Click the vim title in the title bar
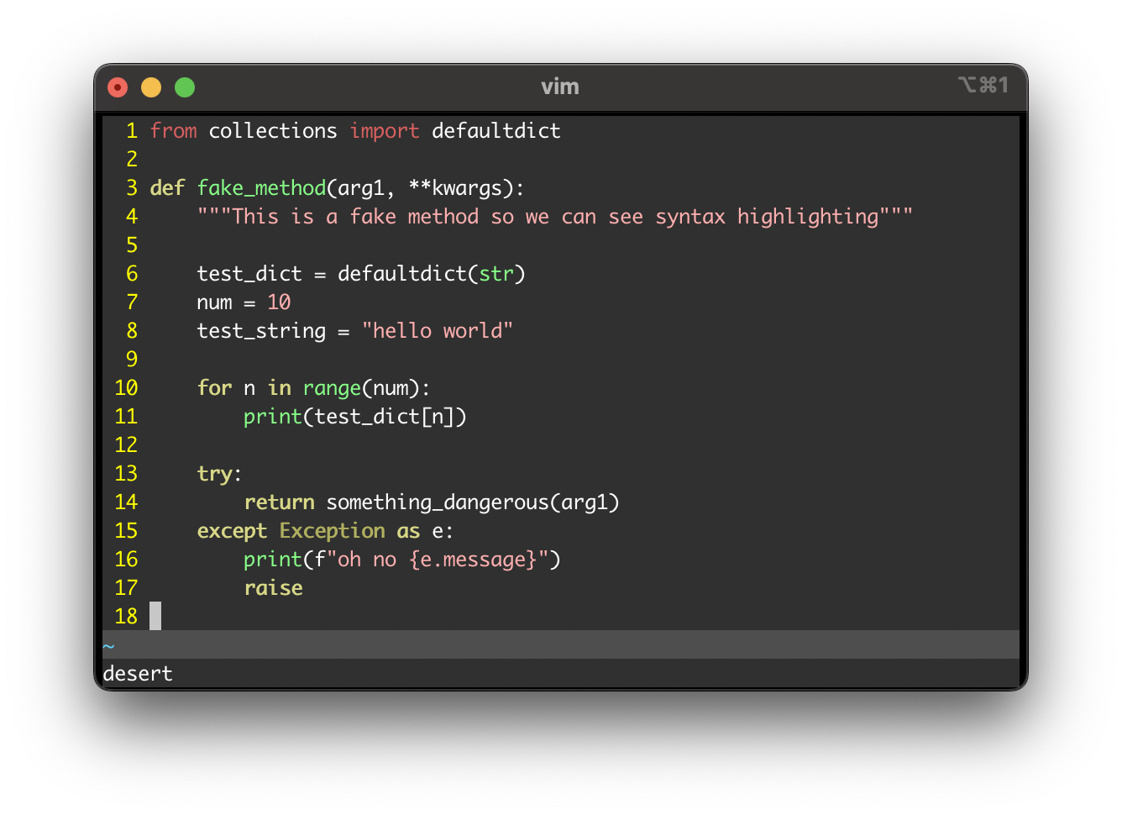Viewport: 1122px width, 815px height. pyautogui.click(x=559, y=87)
